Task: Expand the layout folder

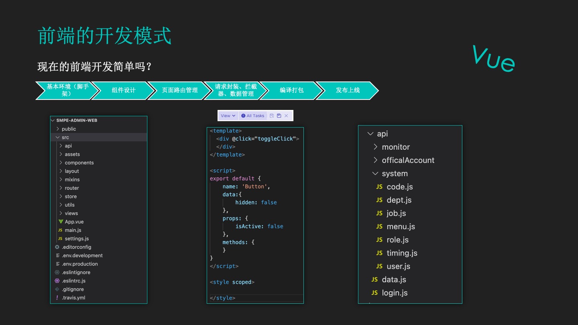Action: pyautogui.click(x=61, y=171)
